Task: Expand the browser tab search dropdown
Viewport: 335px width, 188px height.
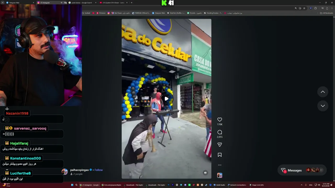Action: tap(2, 3)
